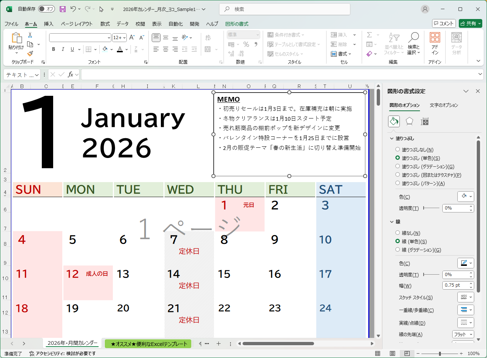Choose the 線なし radio option

point(398,233)
